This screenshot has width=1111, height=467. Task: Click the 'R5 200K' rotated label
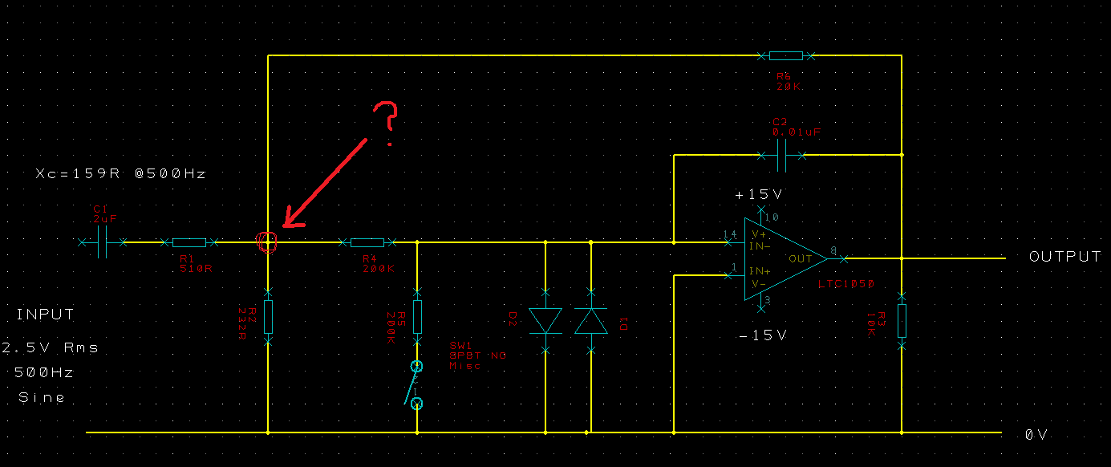tap(395, 327)
